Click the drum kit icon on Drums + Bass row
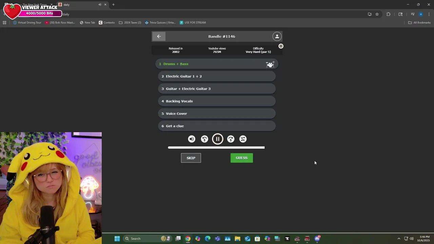This screenshot has height=244, width=434. tap(270, 64)
